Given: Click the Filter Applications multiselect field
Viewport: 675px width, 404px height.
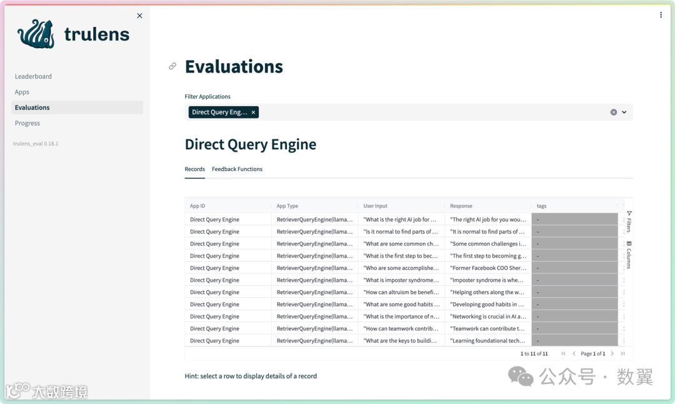Looking at the screenshot, I should tap(409, 112).
